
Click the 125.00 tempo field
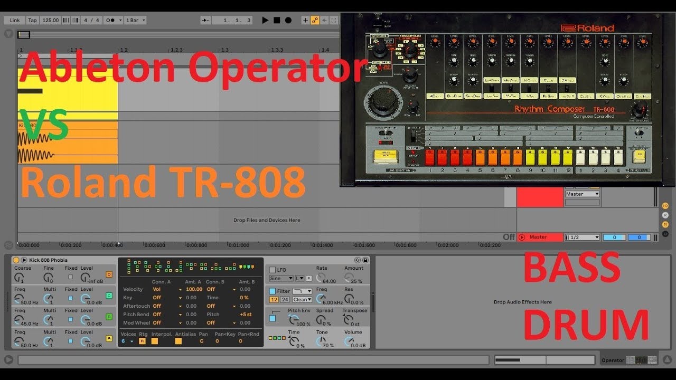pyautogui.click(x=51, y=20)
